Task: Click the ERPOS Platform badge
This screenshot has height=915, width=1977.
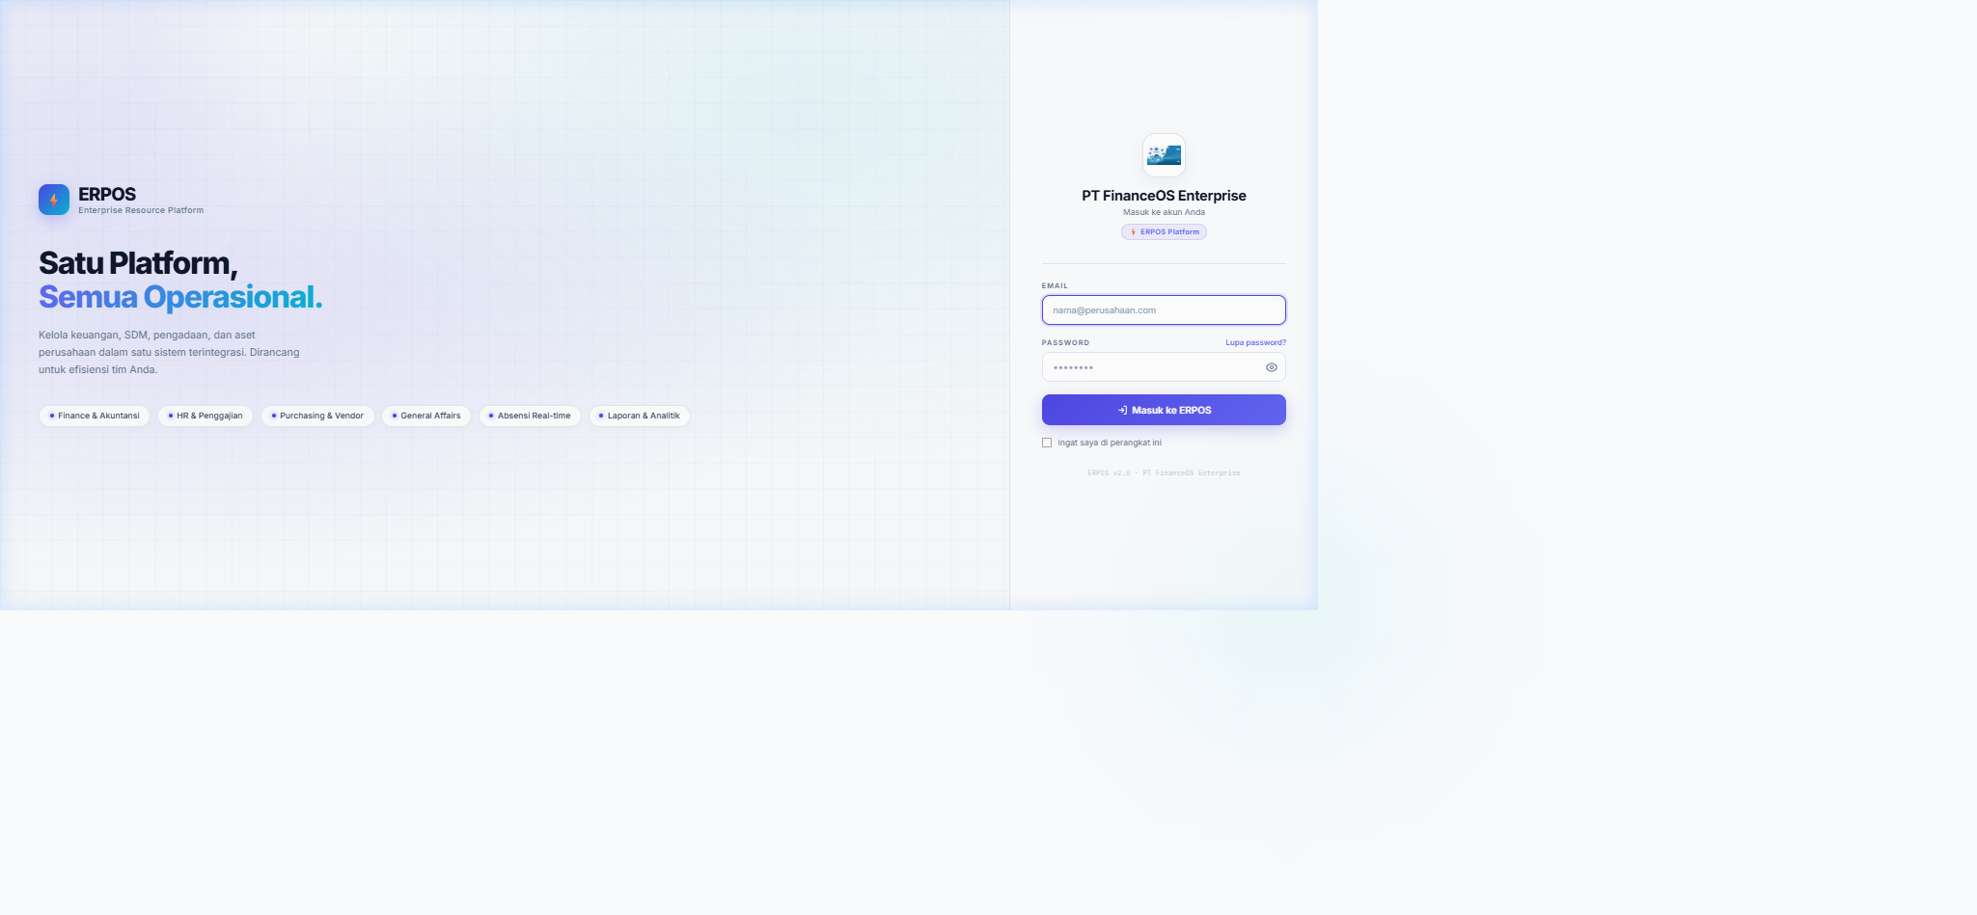Action: coord(1164,231)
